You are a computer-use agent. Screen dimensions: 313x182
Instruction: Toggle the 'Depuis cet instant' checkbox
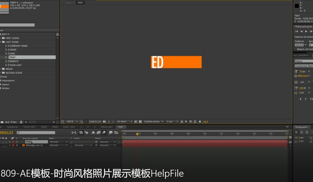(x=295, y=49)
